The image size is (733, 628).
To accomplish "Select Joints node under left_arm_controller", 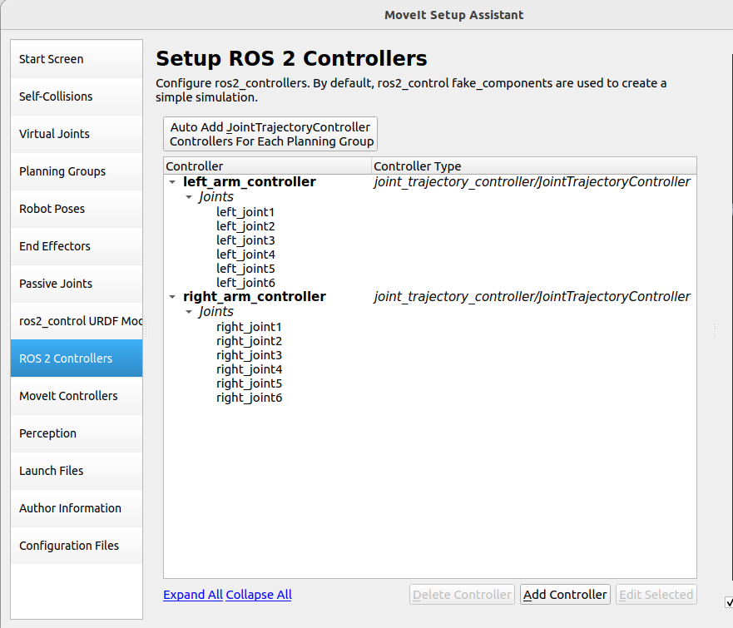I will (215, 196).
